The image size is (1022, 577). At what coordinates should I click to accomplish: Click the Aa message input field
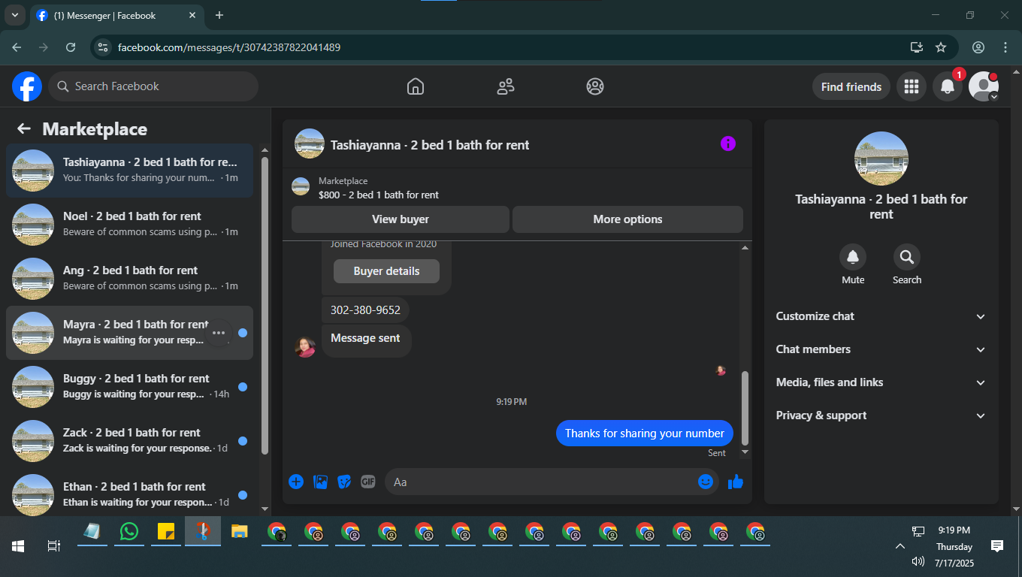[x=552, y=482]
